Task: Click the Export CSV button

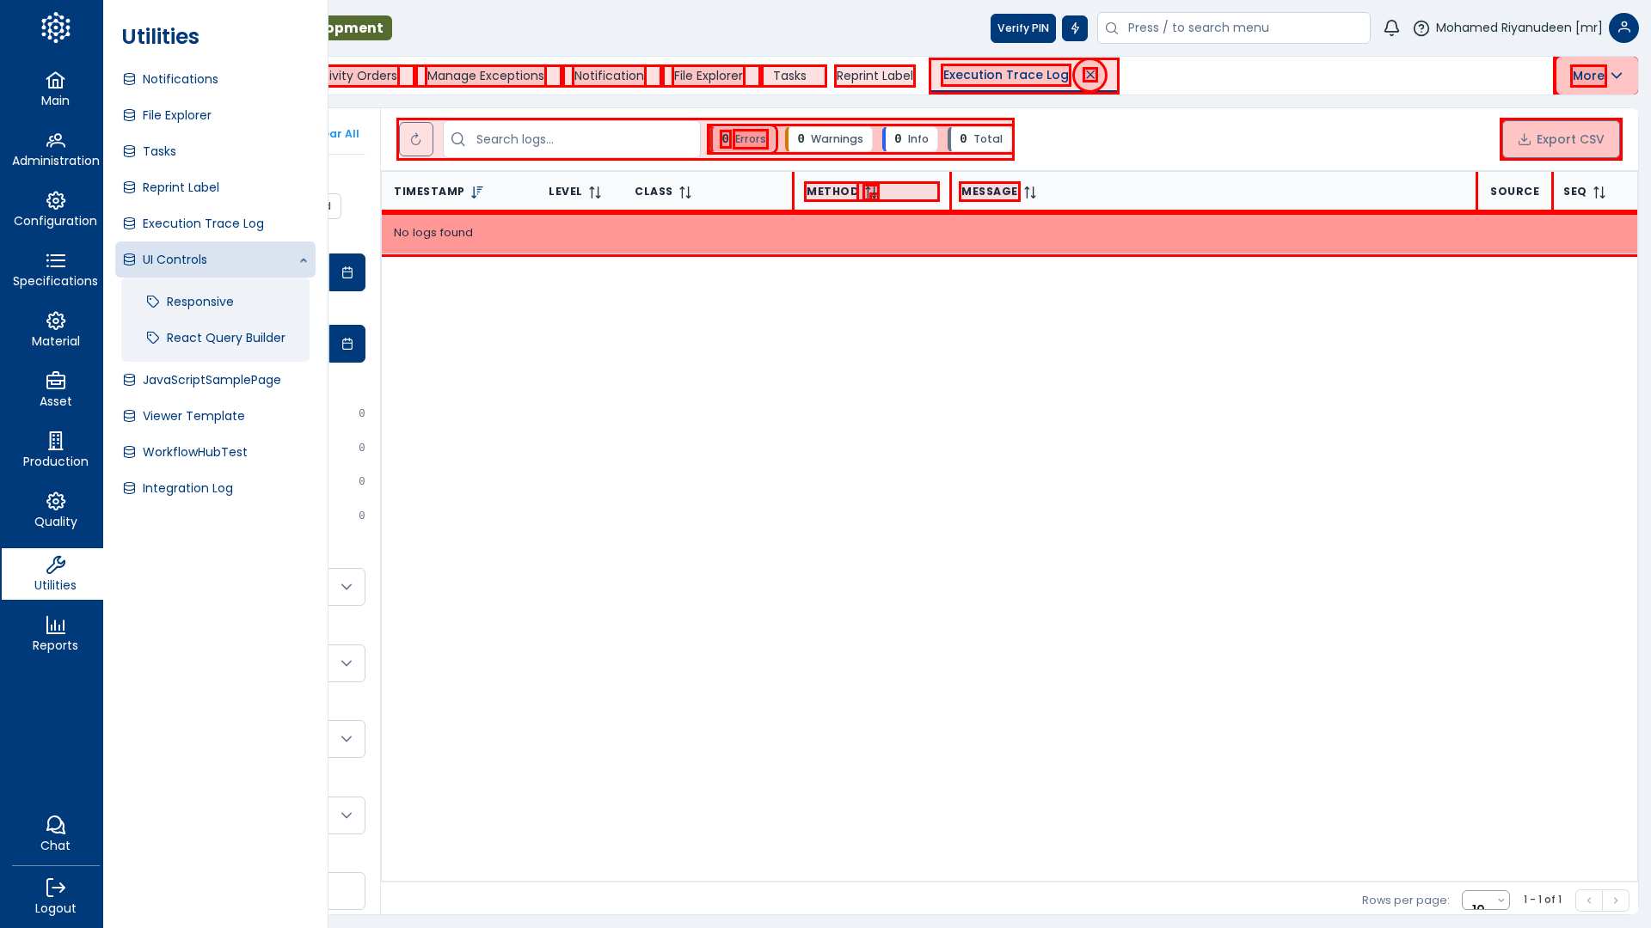Action: 1561,139
